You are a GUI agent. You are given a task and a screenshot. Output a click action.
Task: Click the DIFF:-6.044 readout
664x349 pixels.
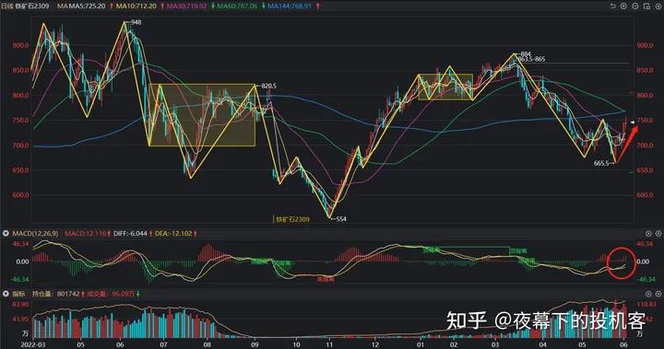click(x=130, y=234)
